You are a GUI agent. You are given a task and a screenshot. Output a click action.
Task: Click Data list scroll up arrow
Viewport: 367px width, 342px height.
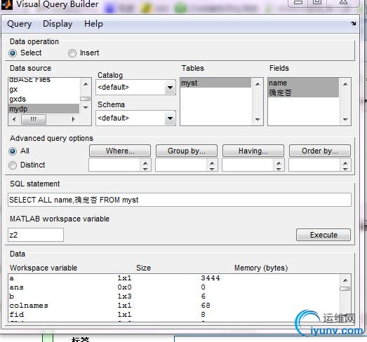345,280
